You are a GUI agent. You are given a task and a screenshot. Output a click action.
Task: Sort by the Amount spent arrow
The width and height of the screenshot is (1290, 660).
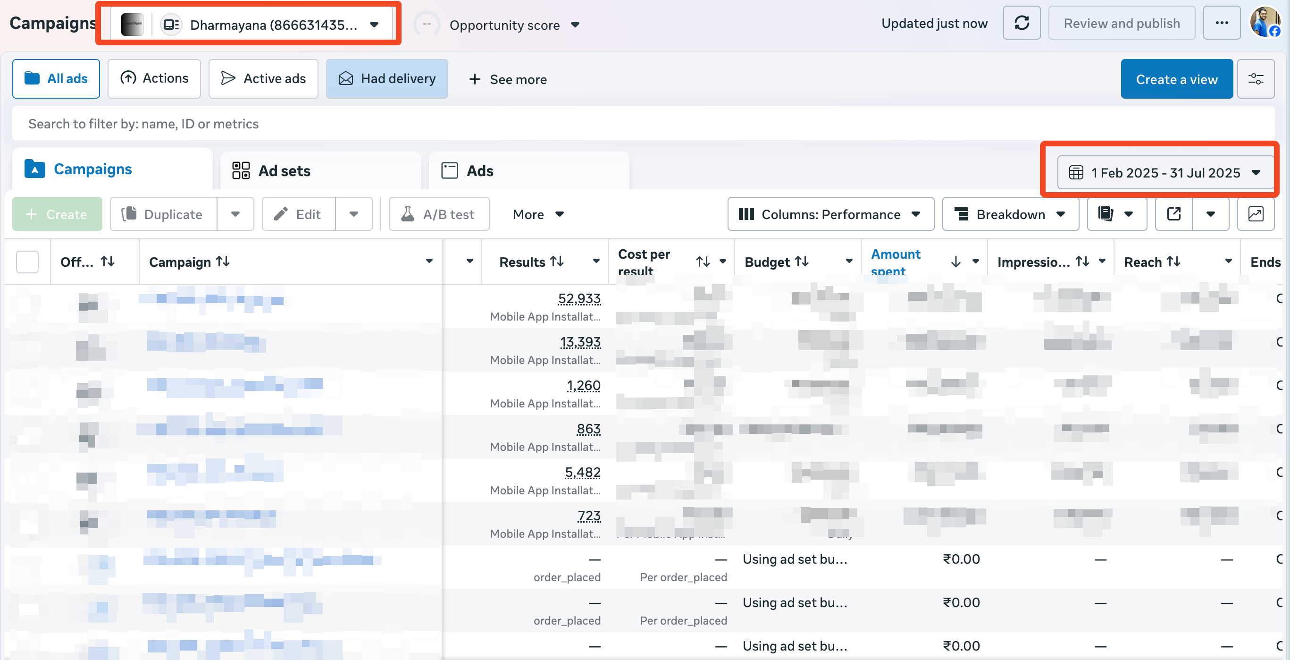955,262
